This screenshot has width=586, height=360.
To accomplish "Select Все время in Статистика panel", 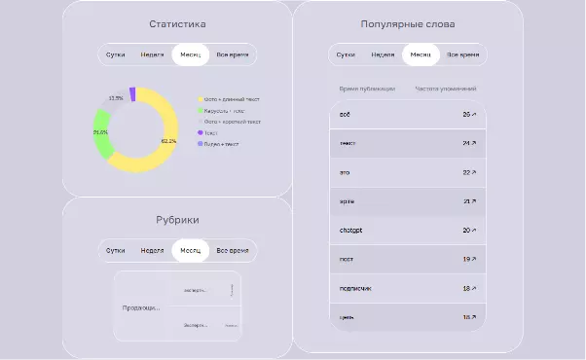I will [233, 54].
